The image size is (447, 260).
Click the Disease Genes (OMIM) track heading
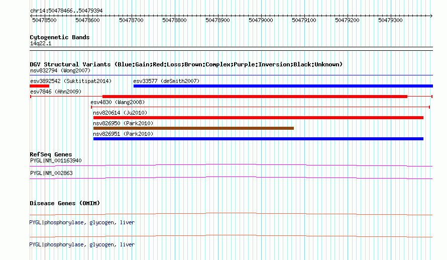[x=65, y=203]
